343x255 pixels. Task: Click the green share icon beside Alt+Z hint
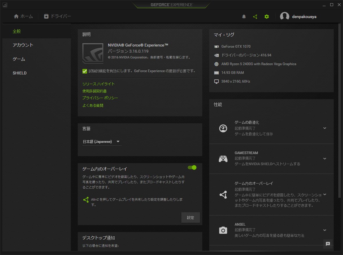[x=86, y=199]
